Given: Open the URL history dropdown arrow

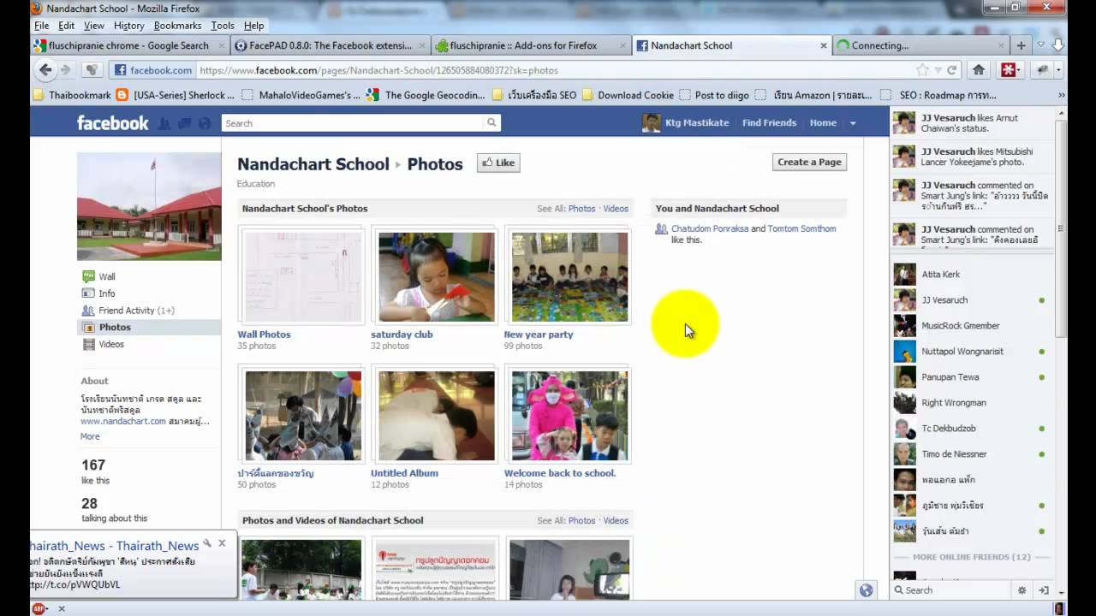Looking at the screenshot, I should (x=938, y=70).
